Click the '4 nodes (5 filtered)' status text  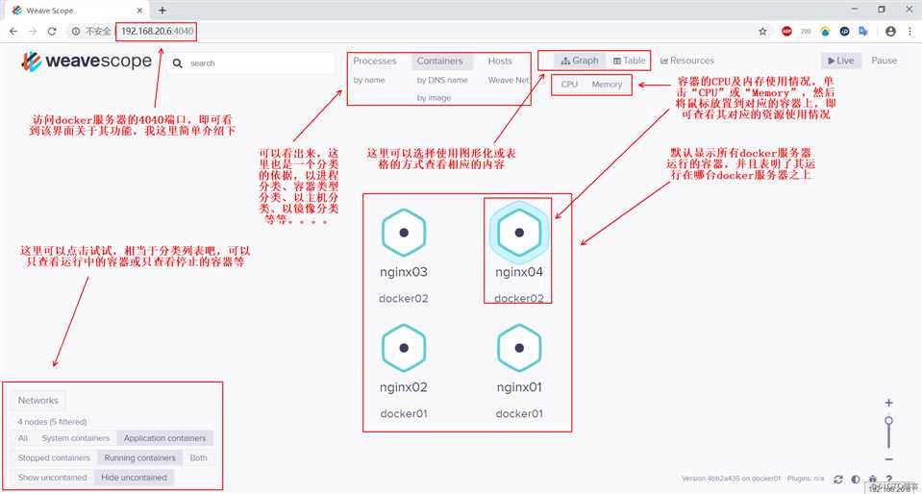pyautogui.click(x=52, y=422)
